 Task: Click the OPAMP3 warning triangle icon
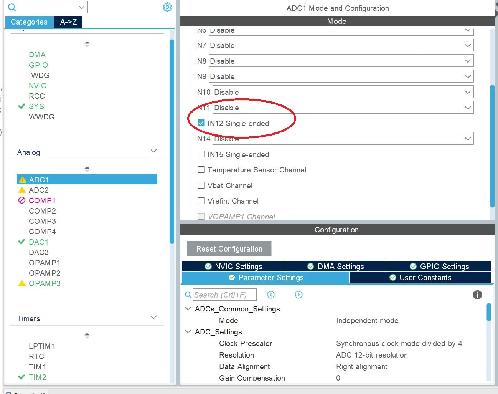click(x=22, y=283)
